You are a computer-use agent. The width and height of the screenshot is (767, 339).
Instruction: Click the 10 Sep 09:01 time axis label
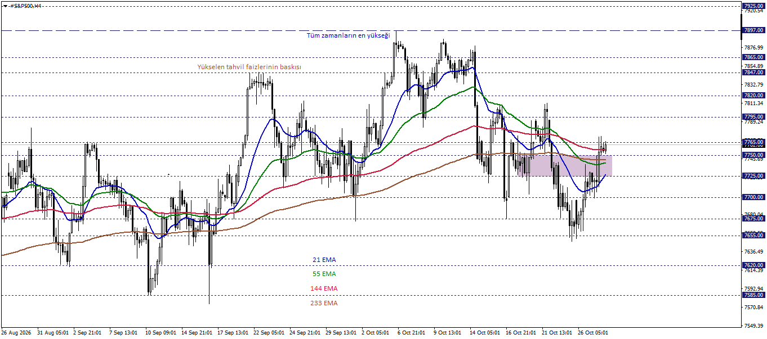click(160, 333)
